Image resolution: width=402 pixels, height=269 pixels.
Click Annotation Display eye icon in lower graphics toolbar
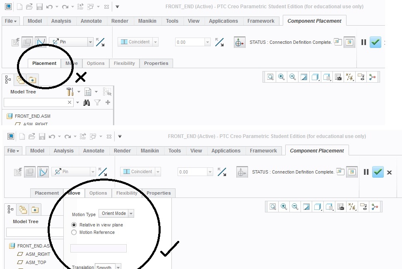[x=363, y=207]
